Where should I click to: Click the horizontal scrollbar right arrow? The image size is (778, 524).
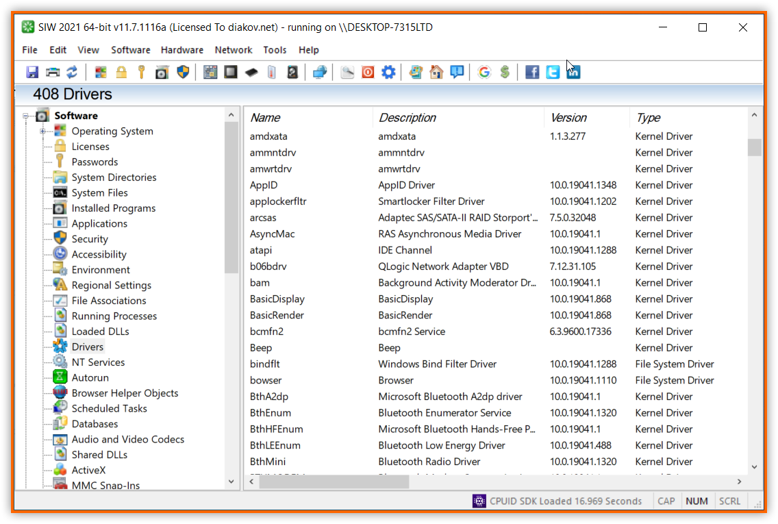tap(739, 482)
